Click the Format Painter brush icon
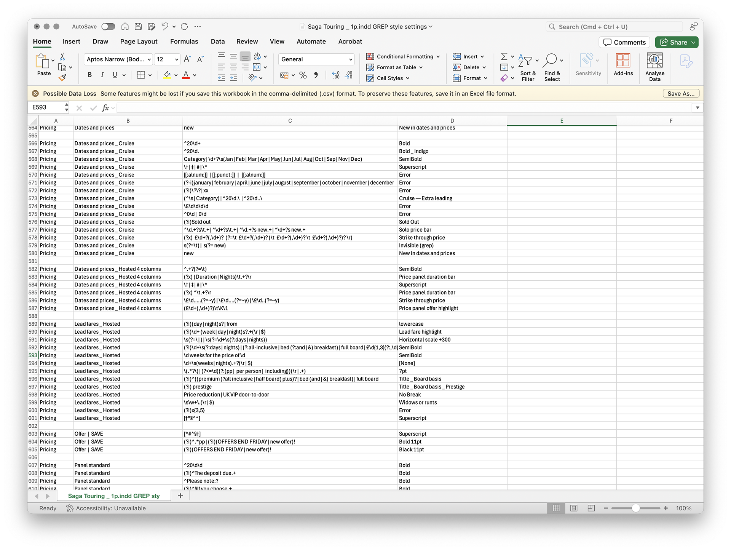The height and width of the screenshot is (550, 731). (62, 78)
